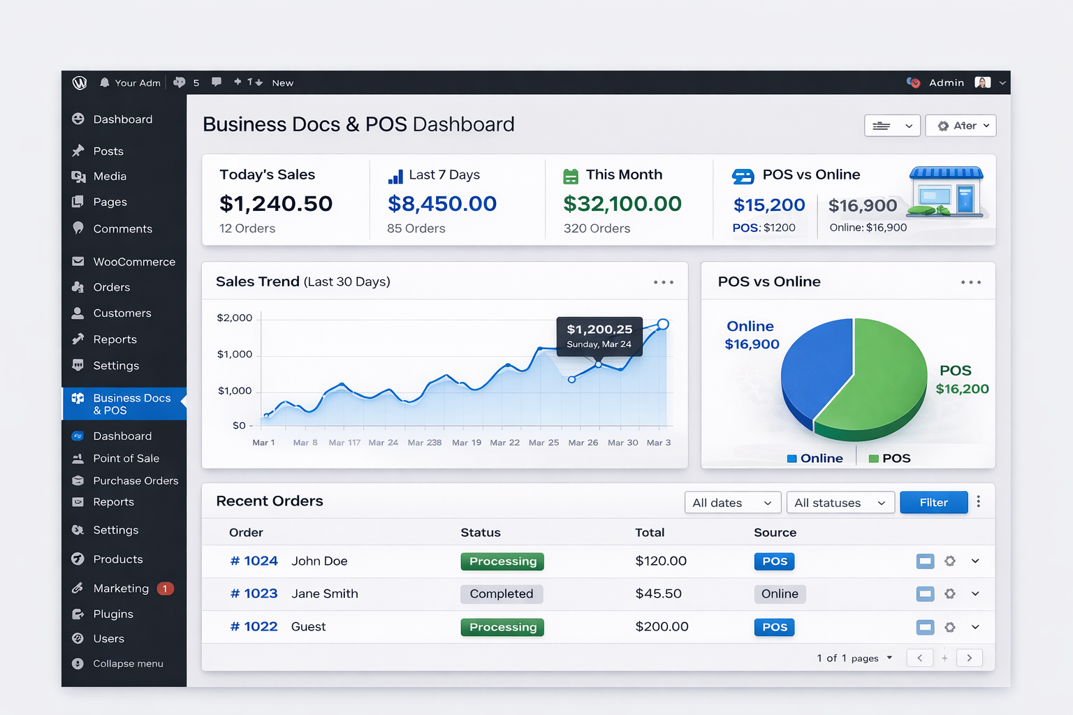Click the Online segment of the pie chart
This screenshot has width=1073, height=715.
[x=814, y=363]
